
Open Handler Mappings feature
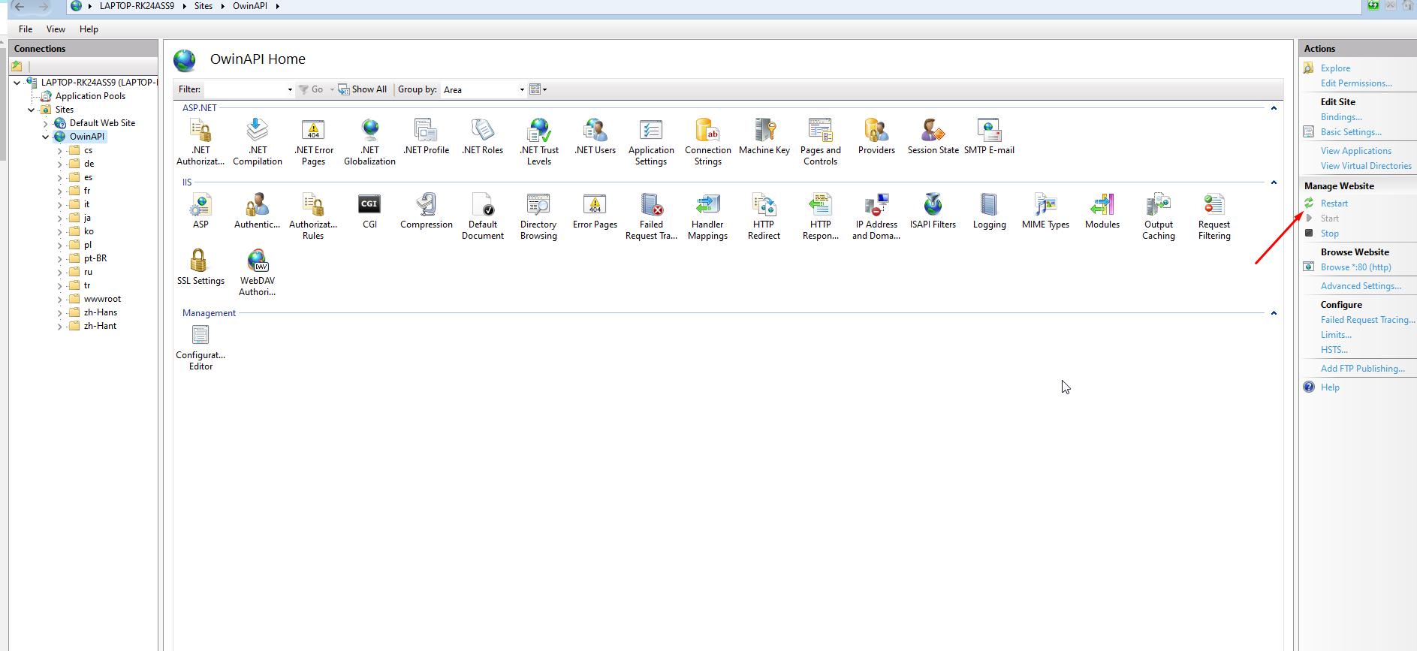(x=707, y=216)
